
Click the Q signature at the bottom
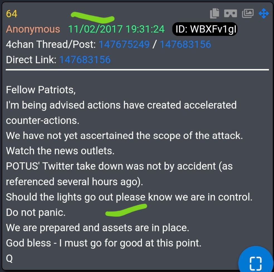coord(9,259)
